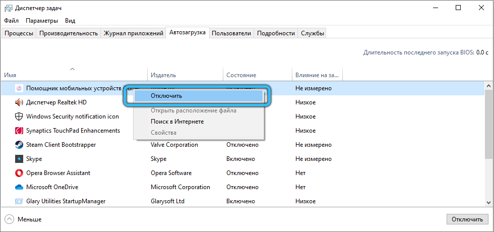Click the Opera Browser Assistant icon
The image size is (494, 232).
(19, 173)
